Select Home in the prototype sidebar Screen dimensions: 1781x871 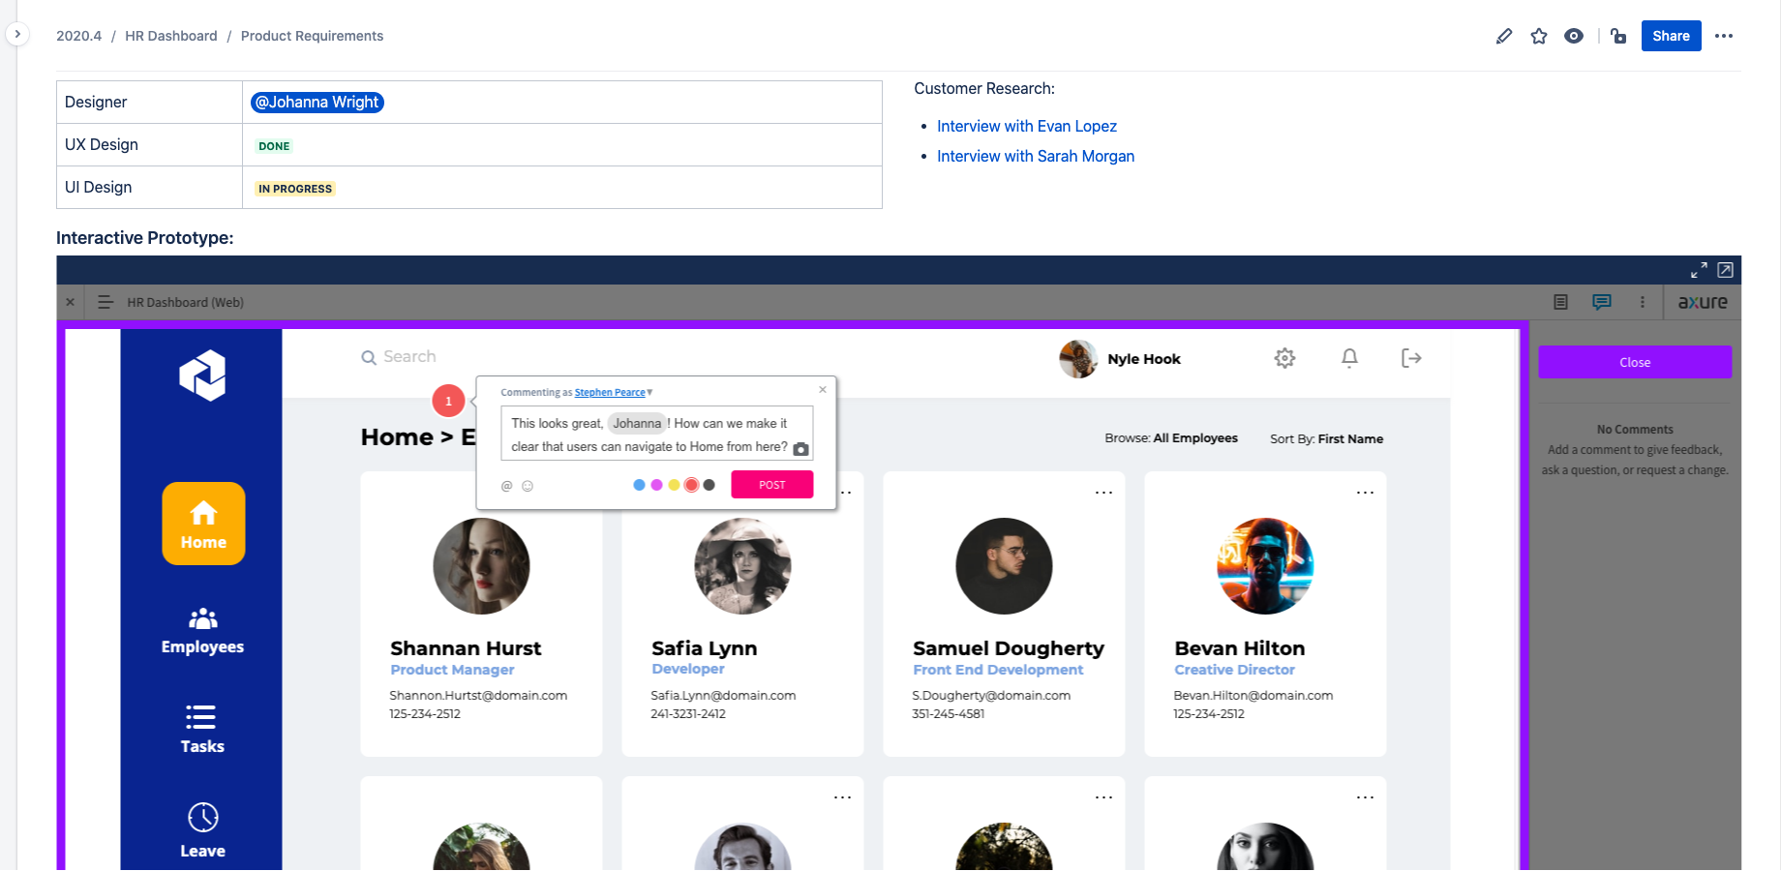(x=203, y=524)
